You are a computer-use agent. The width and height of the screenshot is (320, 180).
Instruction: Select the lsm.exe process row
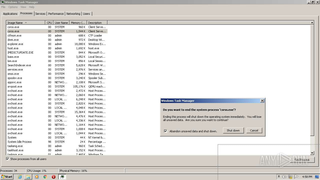57,61
